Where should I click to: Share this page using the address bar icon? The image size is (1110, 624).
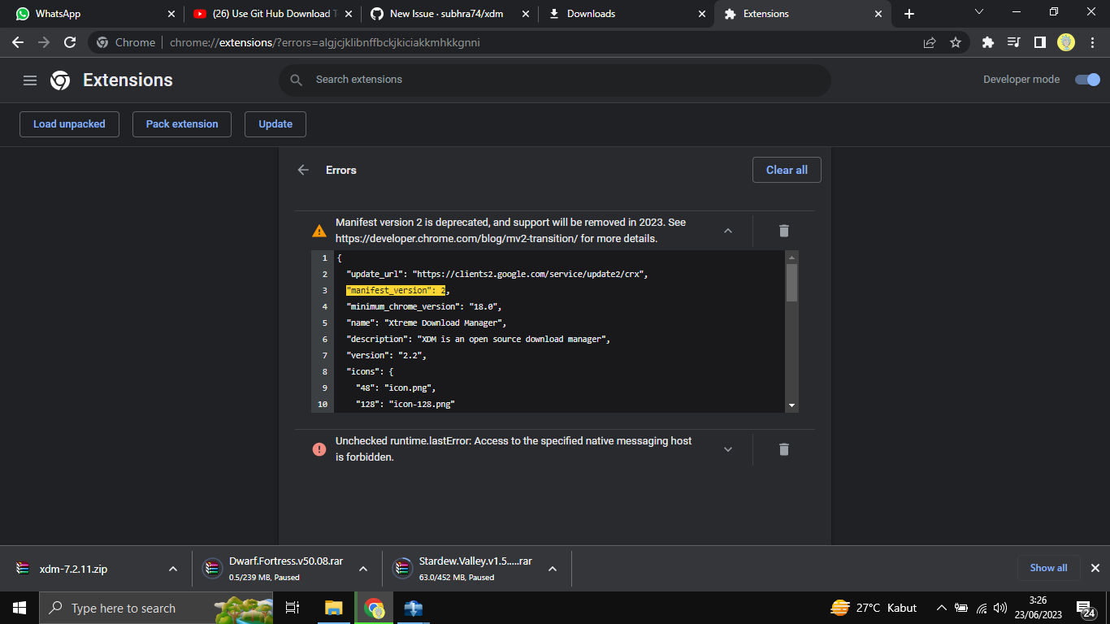[929, 42]
